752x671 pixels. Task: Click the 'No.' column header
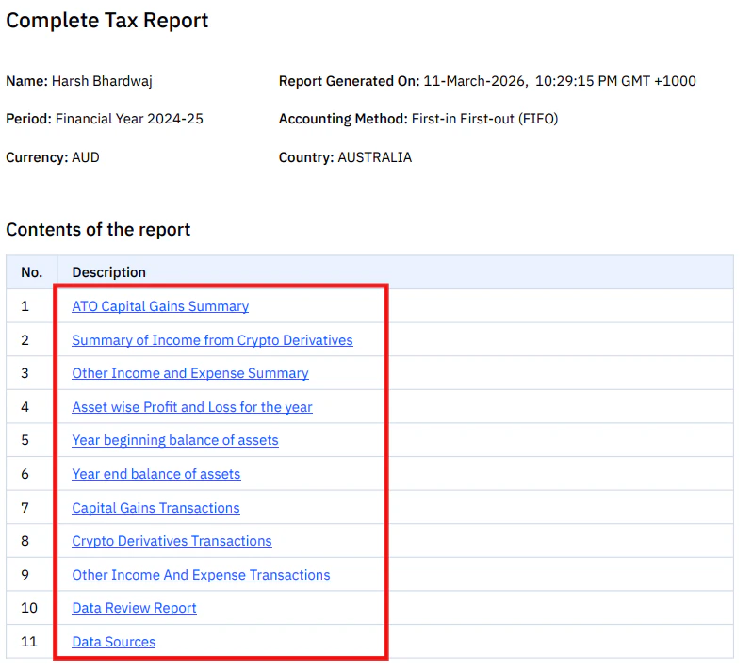pos(32,272)
